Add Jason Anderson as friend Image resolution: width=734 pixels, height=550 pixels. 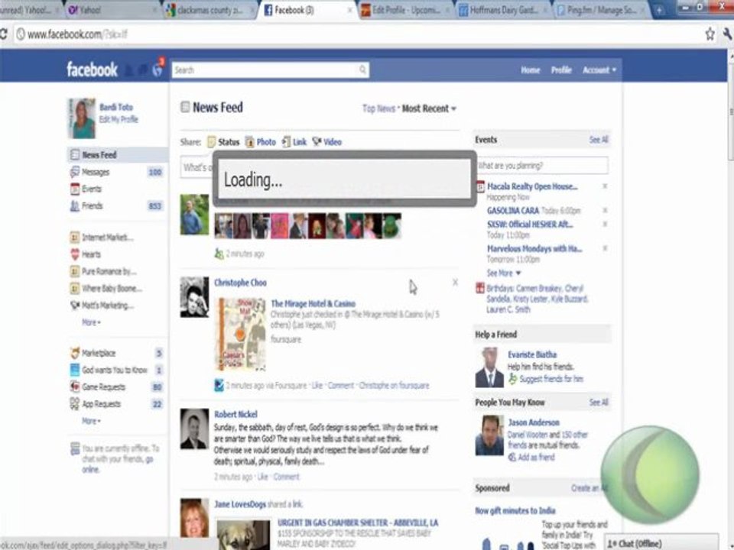[535, 458]
